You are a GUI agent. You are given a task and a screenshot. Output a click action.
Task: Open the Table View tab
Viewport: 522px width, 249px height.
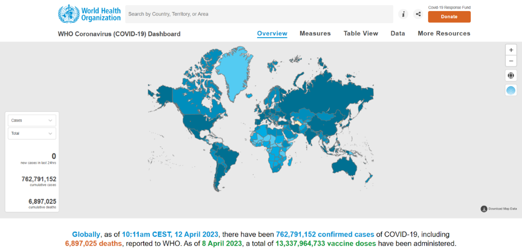coord(361,34)
